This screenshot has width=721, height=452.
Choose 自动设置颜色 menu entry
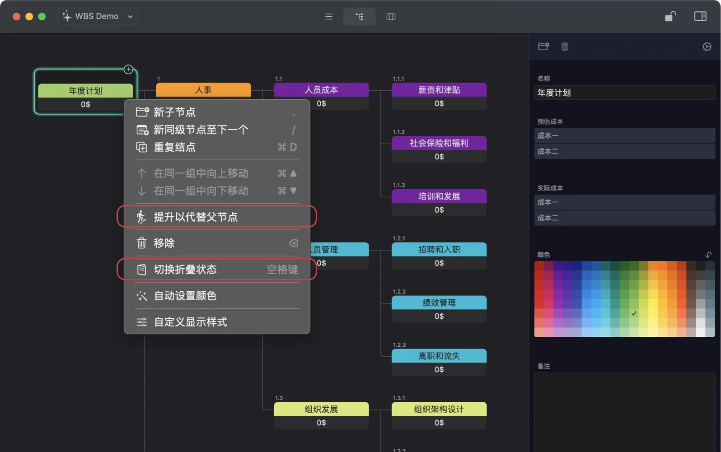click(x=217, y=296)
